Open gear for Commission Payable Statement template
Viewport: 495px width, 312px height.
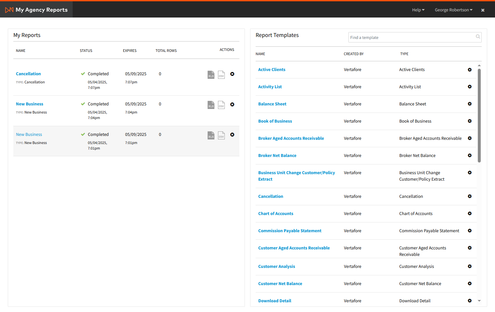click(470, 231)
